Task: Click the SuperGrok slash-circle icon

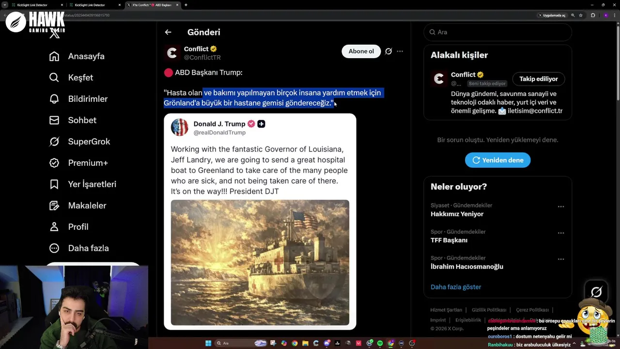Action: coord(54,142)
